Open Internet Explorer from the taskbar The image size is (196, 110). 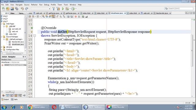[x=13, y=107]
